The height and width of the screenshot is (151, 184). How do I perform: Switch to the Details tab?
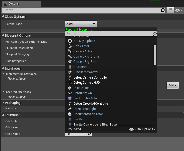pyautogui.click(x=21, y=4)
